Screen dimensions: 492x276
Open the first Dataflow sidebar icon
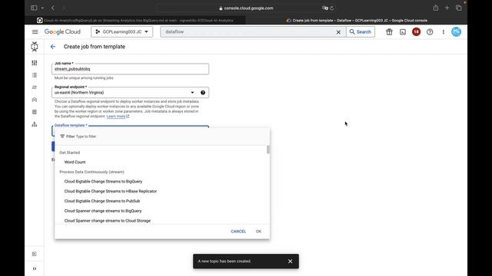(35, 63)
